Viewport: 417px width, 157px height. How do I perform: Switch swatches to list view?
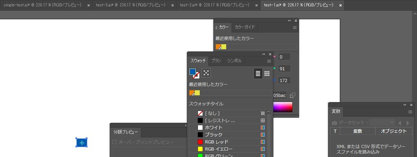pos(258,74)
